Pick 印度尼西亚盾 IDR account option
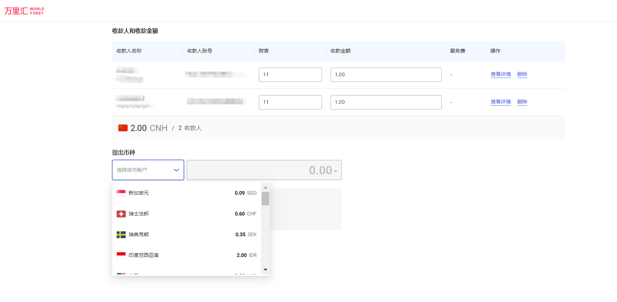 [186, 255]
